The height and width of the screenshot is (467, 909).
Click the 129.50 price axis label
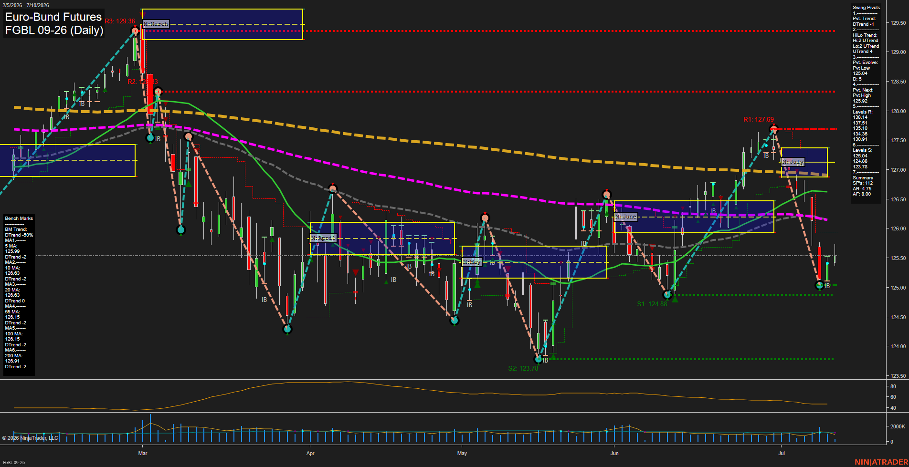pyautogui.click(x=899, y=23)
